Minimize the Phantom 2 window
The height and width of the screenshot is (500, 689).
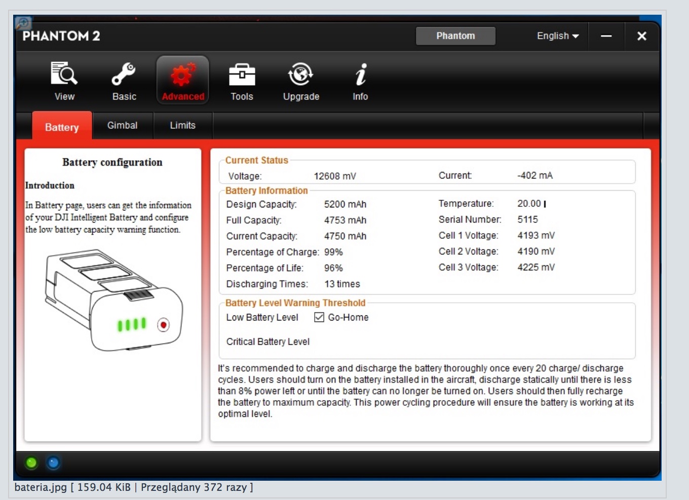pos(606,36)
